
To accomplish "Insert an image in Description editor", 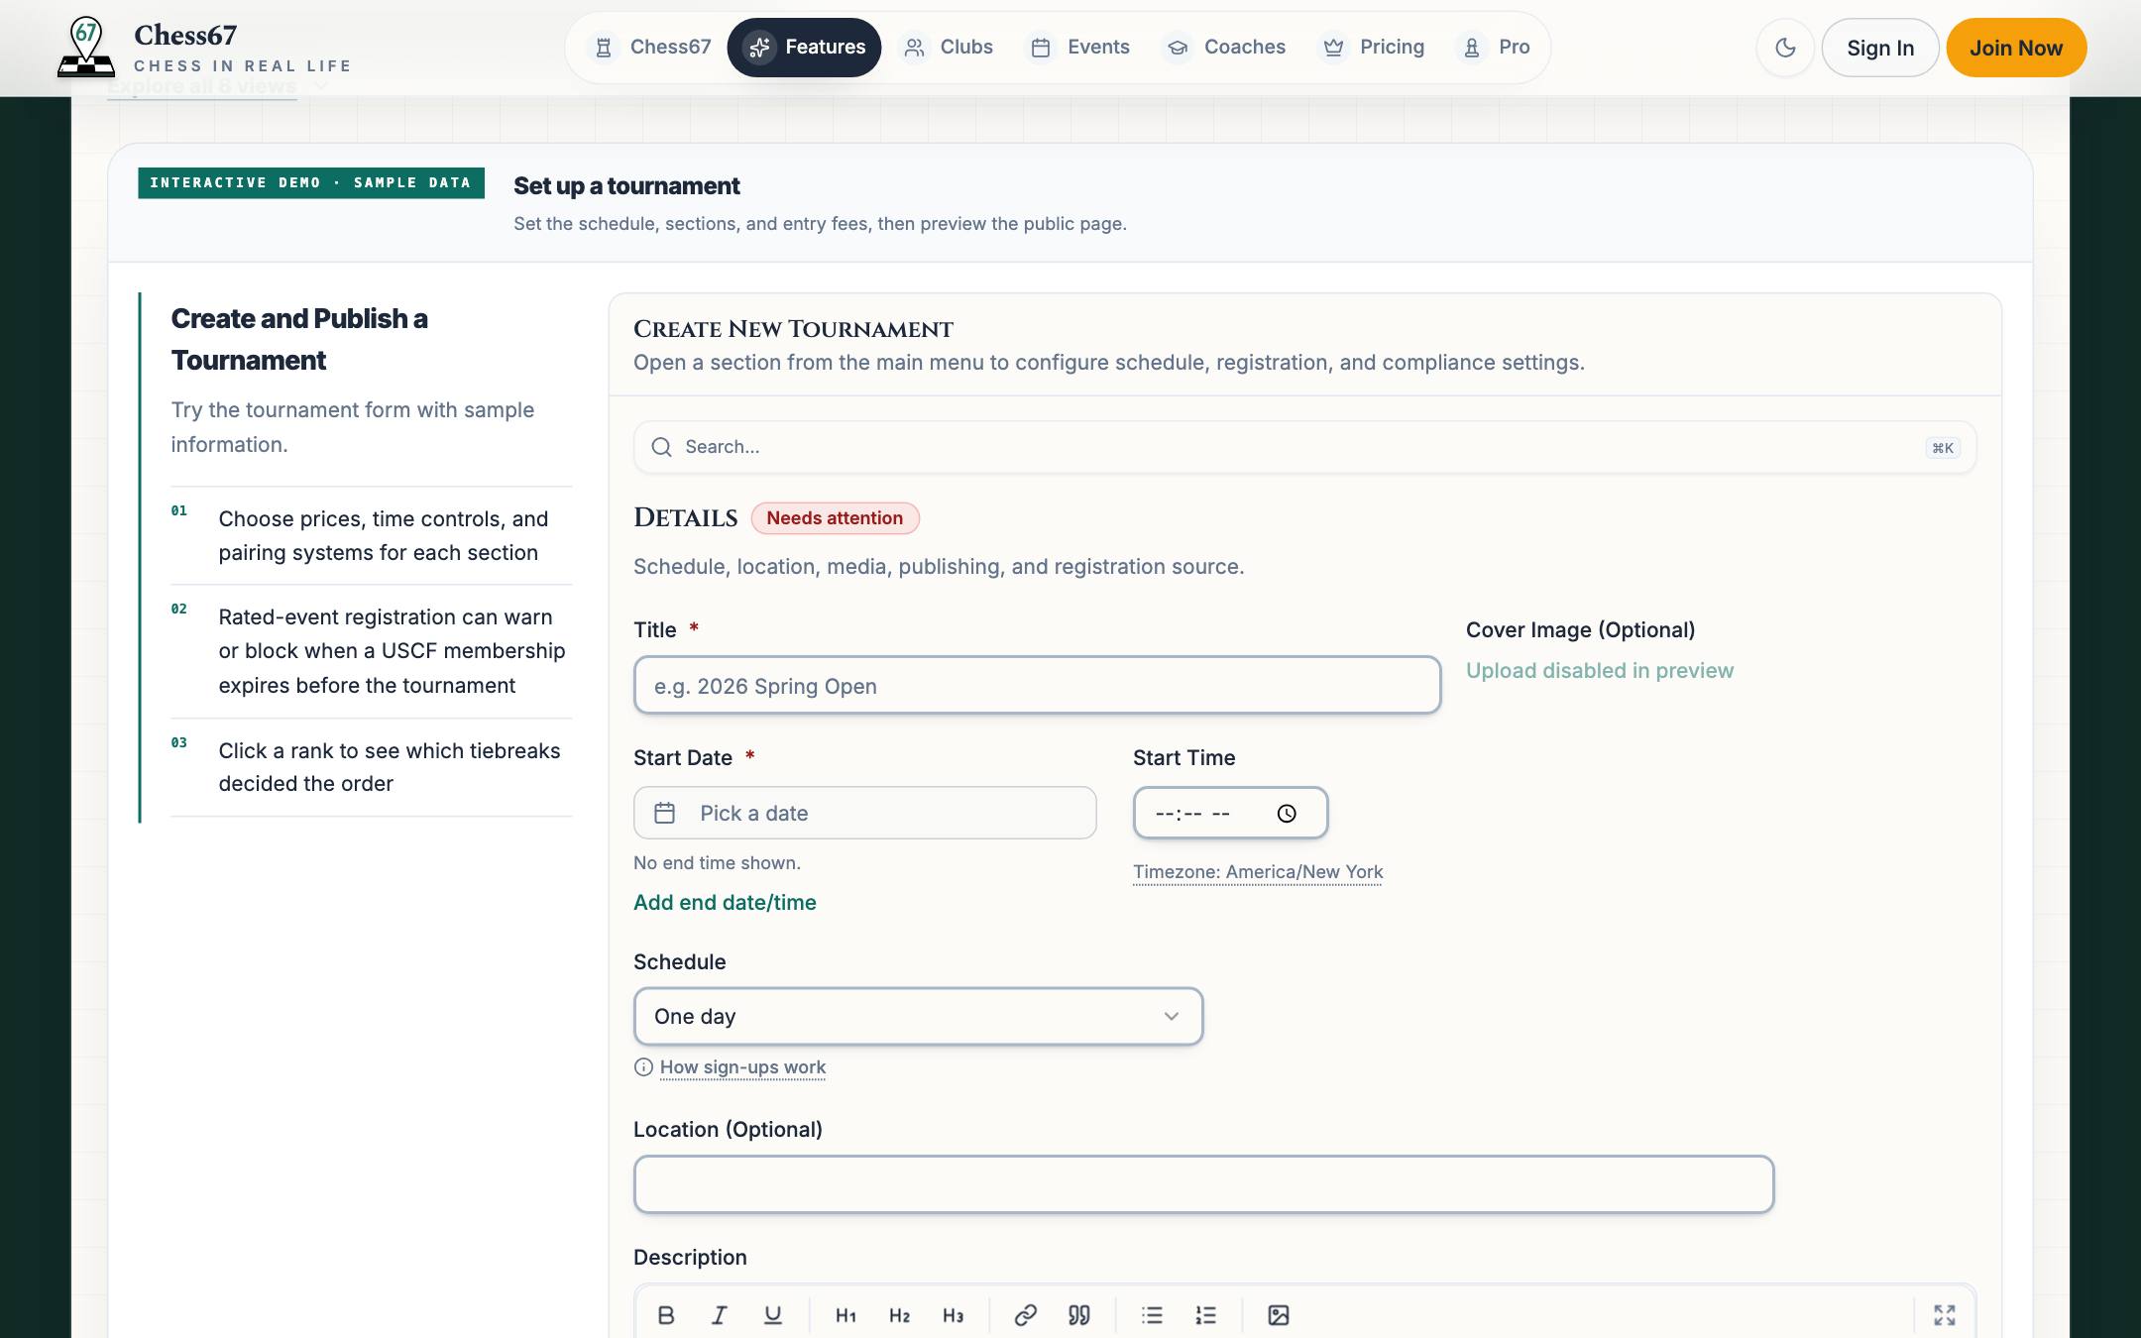I will click(x=1279, y=1315).
